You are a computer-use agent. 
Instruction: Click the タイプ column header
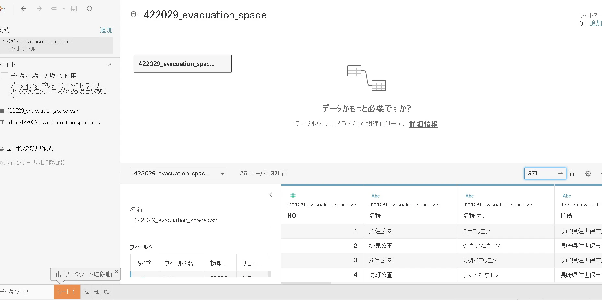pyautogui.click(x=144, y=263)
